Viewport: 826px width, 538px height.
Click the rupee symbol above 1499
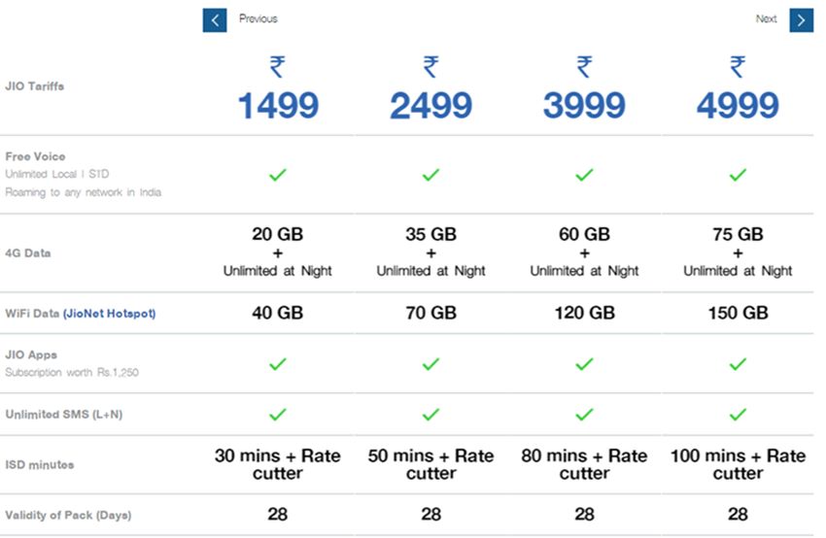point(278,67)
